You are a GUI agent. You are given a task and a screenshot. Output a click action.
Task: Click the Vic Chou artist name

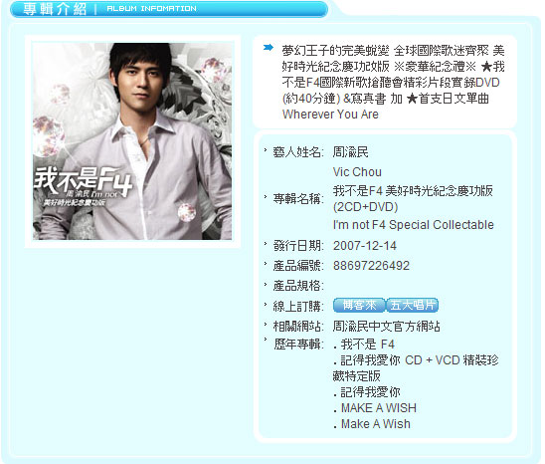click(357, 172)
